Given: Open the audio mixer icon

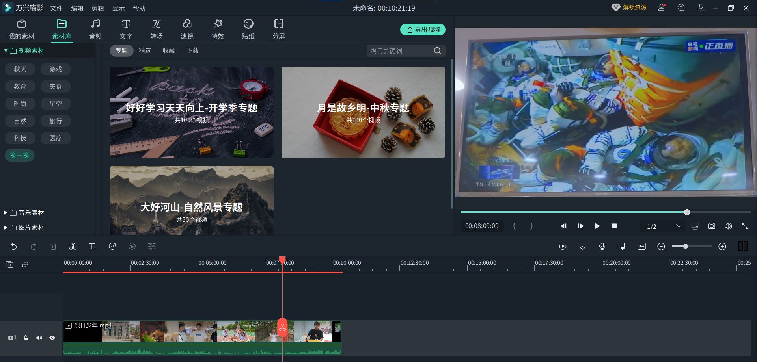Looking at the screenshot, I should coord(622,247).
